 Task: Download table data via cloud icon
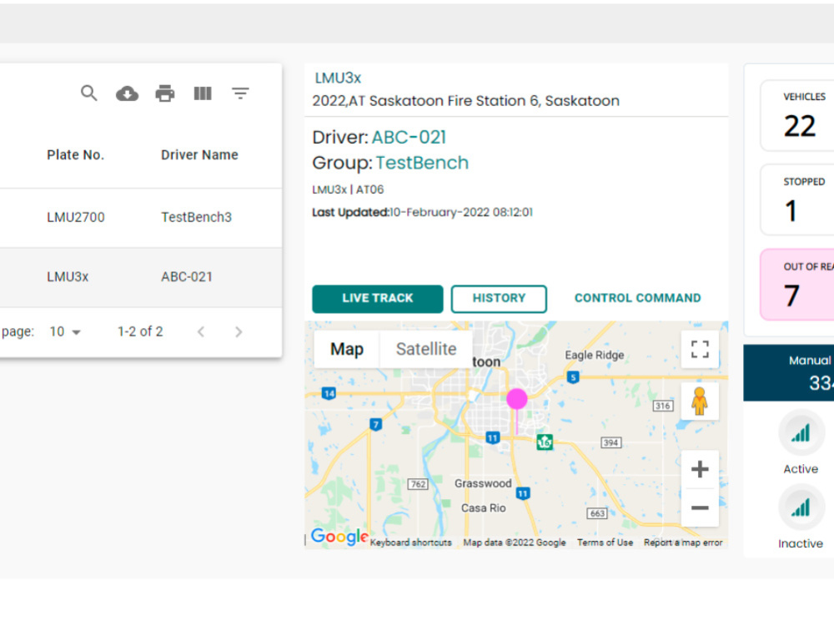coord(127,93)
